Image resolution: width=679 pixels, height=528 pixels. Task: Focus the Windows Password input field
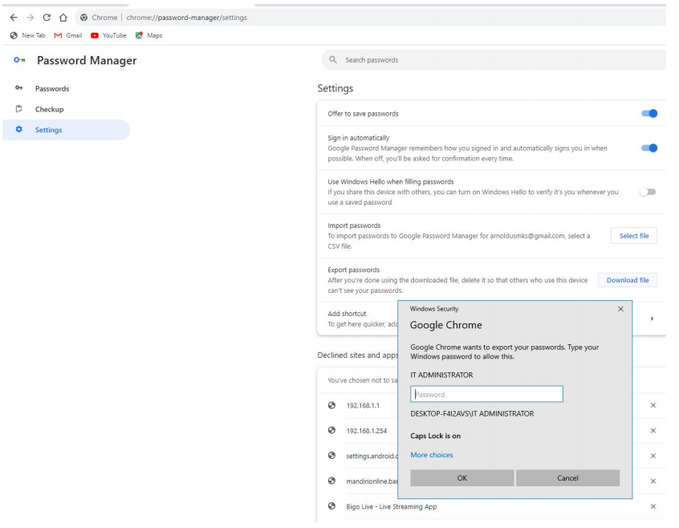pos(486,394)
